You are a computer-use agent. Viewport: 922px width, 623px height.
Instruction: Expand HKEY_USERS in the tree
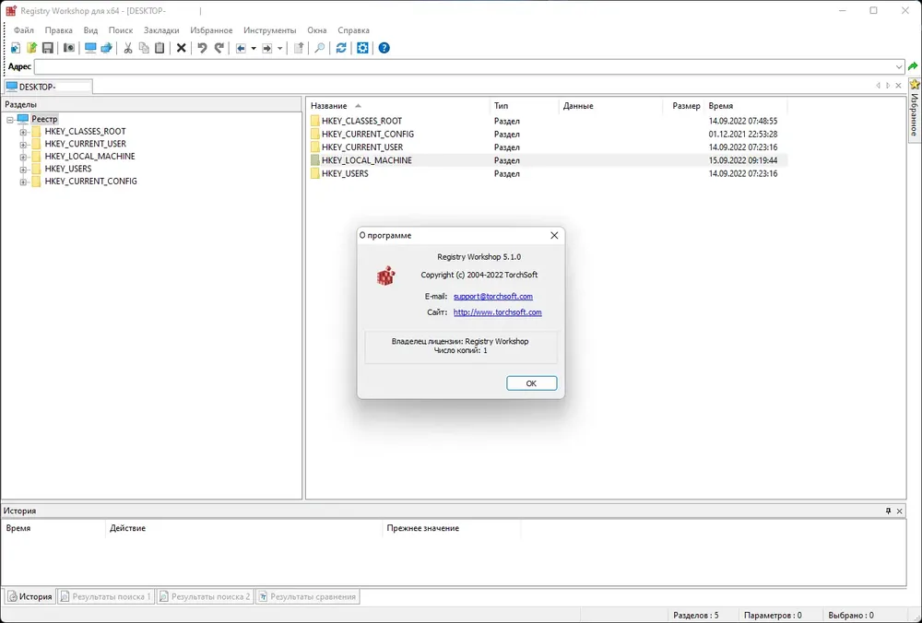click(23, 170)
